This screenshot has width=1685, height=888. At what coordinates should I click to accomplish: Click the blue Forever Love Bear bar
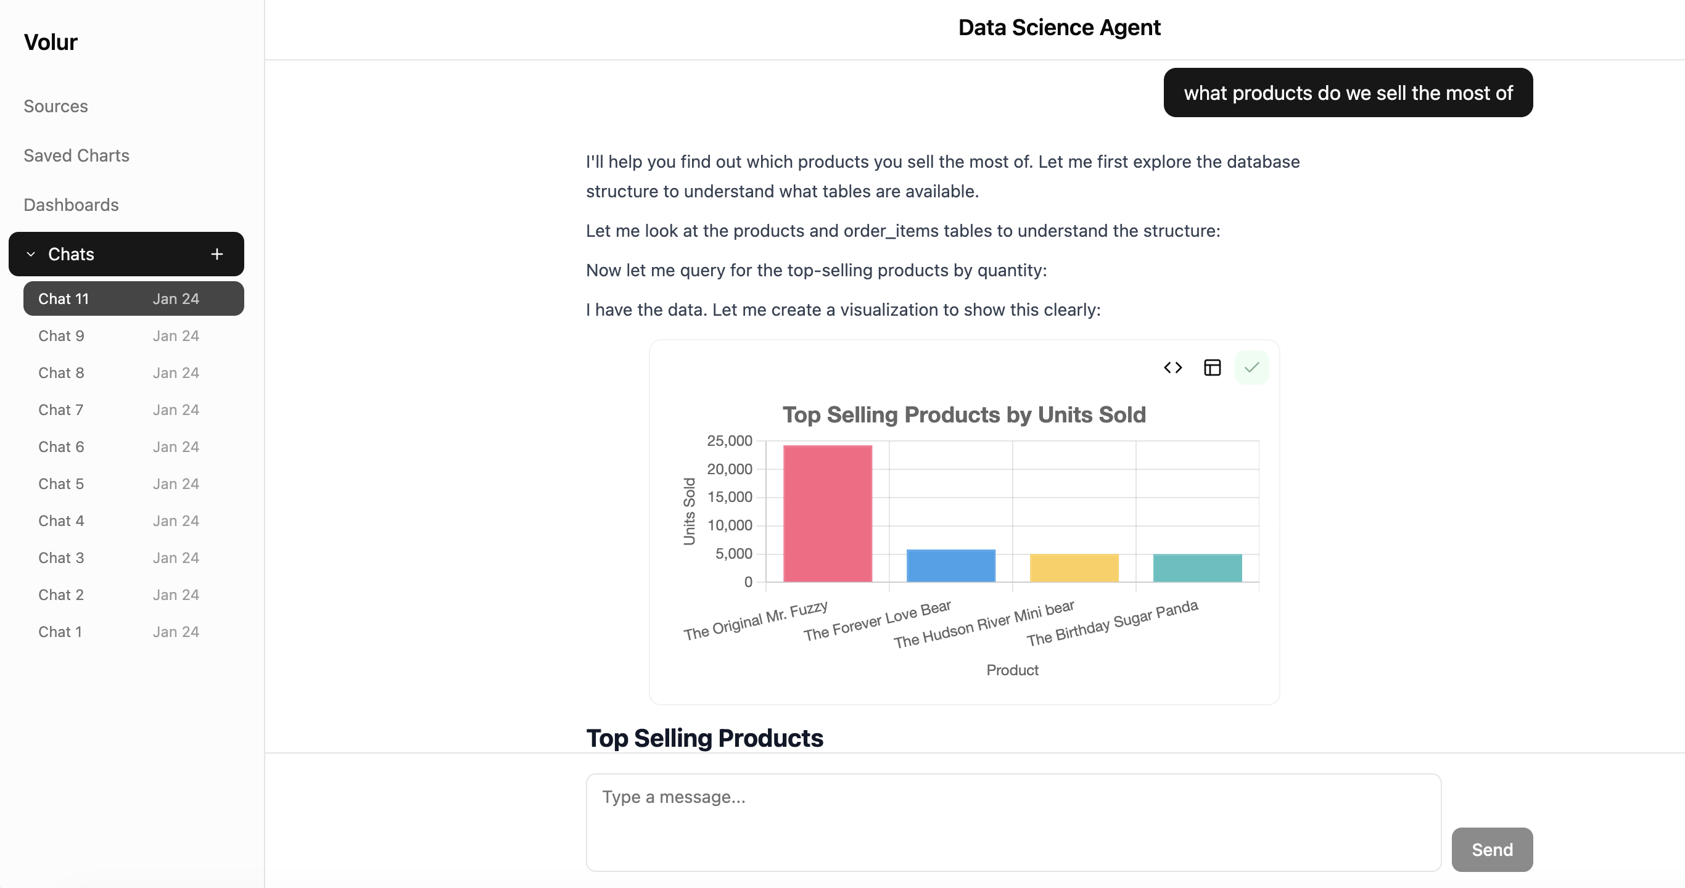coord(950,565)
